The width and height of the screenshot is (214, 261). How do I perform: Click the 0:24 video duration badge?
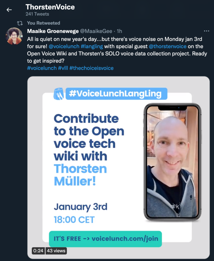point(38,251)
